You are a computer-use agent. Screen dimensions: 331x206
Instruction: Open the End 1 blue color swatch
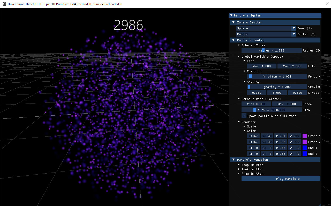305,148
